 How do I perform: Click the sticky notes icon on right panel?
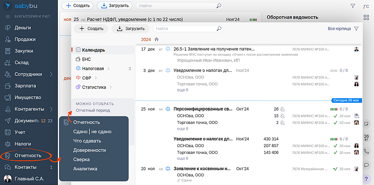pyautogui.click(x=366, y=124)
